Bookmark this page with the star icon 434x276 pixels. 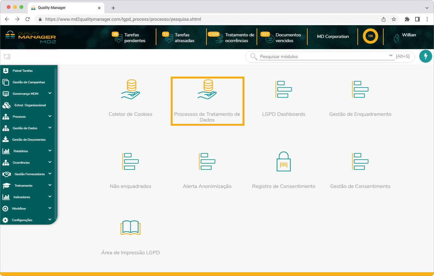click(394, 19)
